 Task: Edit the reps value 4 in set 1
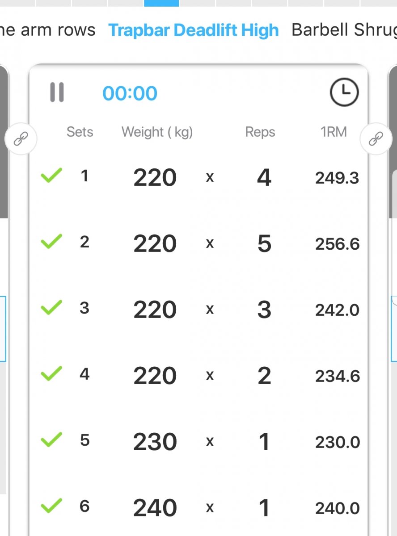click(x=264, y=178)
